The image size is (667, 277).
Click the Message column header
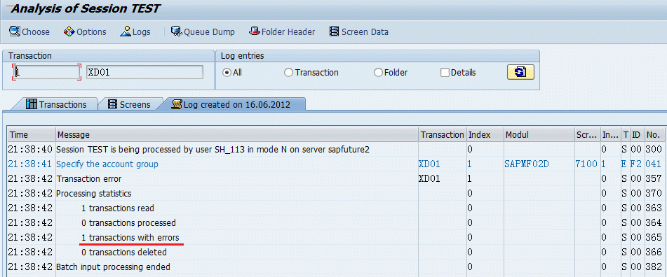[x=237, y=134]
